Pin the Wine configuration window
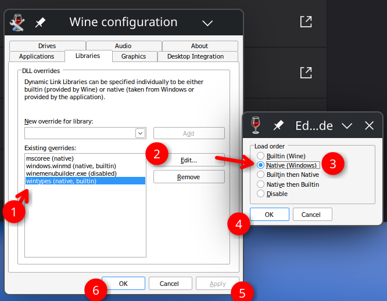 [x=40, y=23]
